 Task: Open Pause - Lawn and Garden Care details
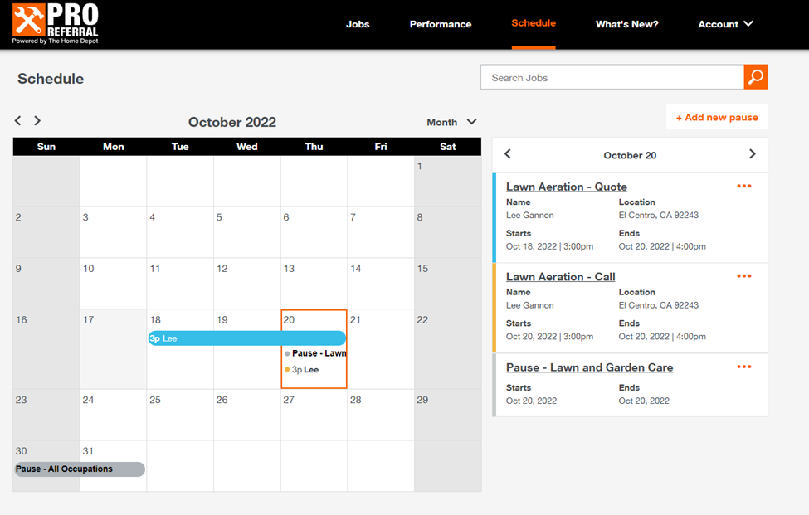(589, 367)
